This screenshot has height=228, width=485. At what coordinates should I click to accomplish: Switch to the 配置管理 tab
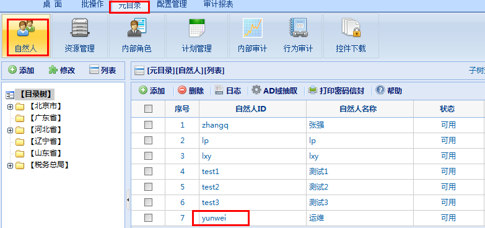point(172,4)
